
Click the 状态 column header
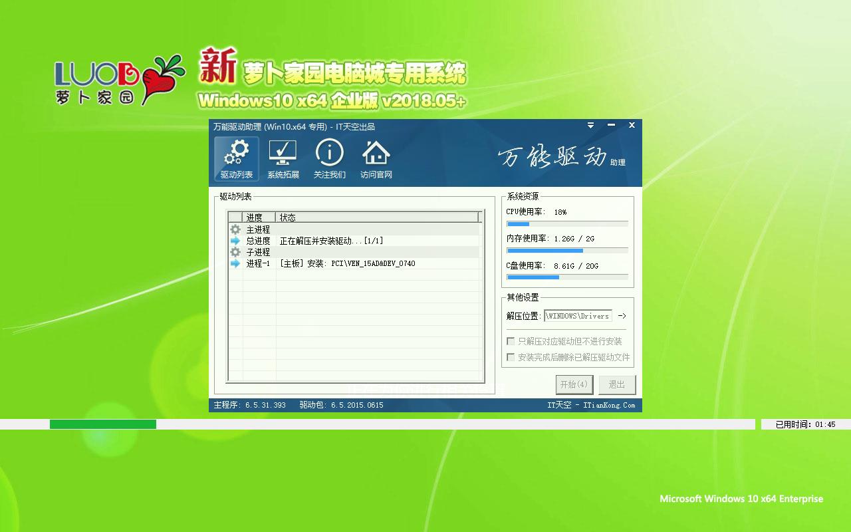click(378, 217)
